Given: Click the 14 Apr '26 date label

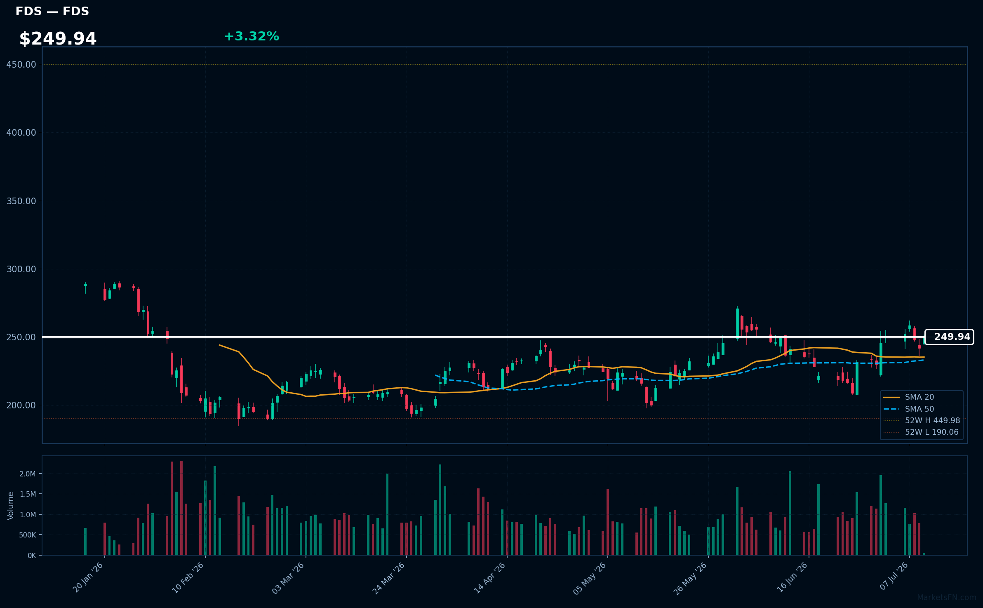Looking at the screenshot, I should [x=489, y=578].
